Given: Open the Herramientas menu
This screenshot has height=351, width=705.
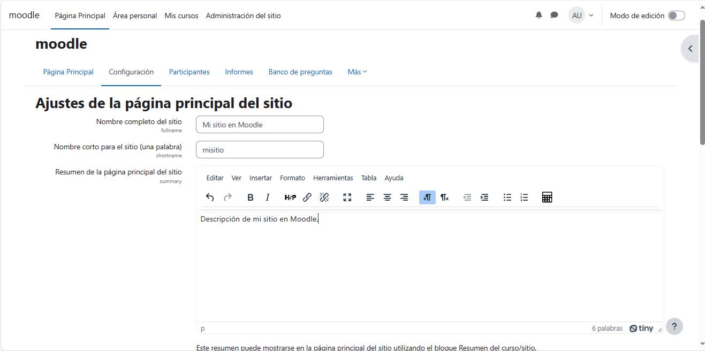Looking at the screenshot, I should pos(333,178).
